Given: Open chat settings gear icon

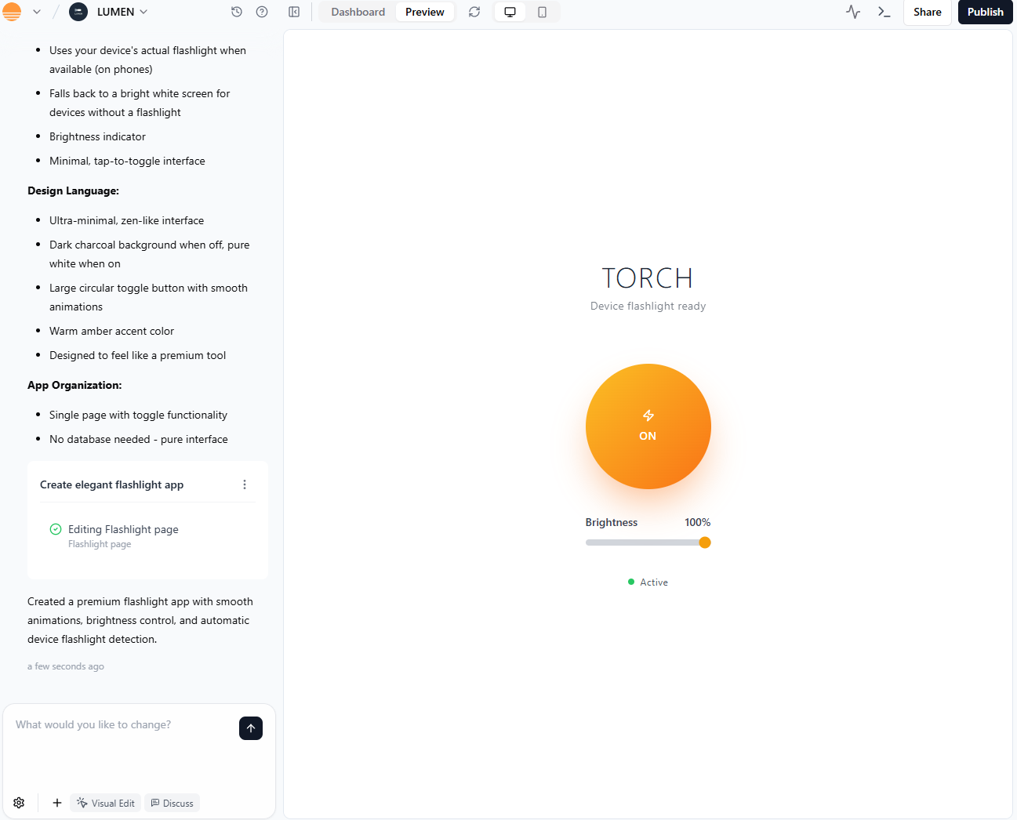Looking at the screenshot, I should point(18,802).
